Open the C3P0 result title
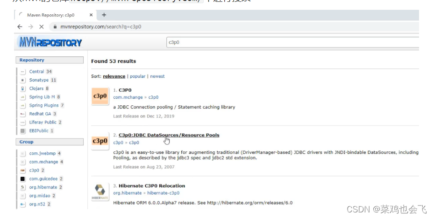The width and height of the screenshot is (434, 218). [125, 90]
